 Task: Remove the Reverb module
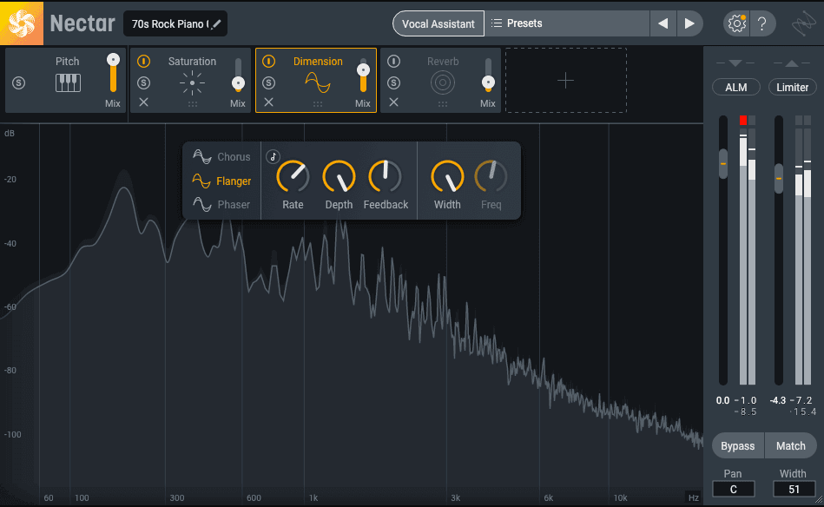coord(393,102)
